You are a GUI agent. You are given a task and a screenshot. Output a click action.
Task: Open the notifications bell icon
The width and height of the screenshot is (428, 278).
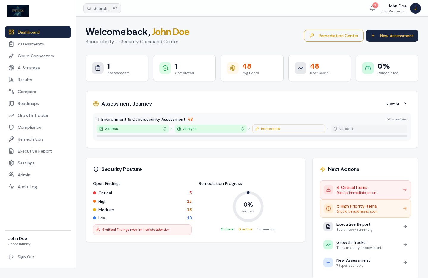click(372, 8)
